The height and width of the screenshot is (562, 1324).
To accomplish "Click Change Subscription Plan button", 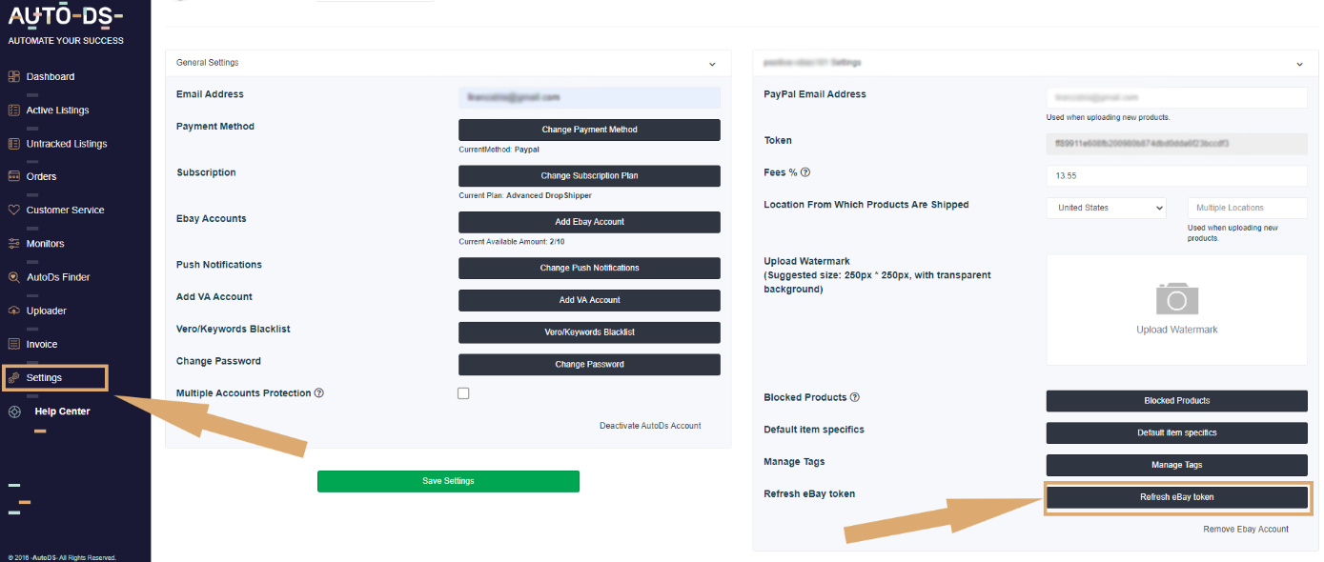I will pyautogui.click(x=589, y=175).
